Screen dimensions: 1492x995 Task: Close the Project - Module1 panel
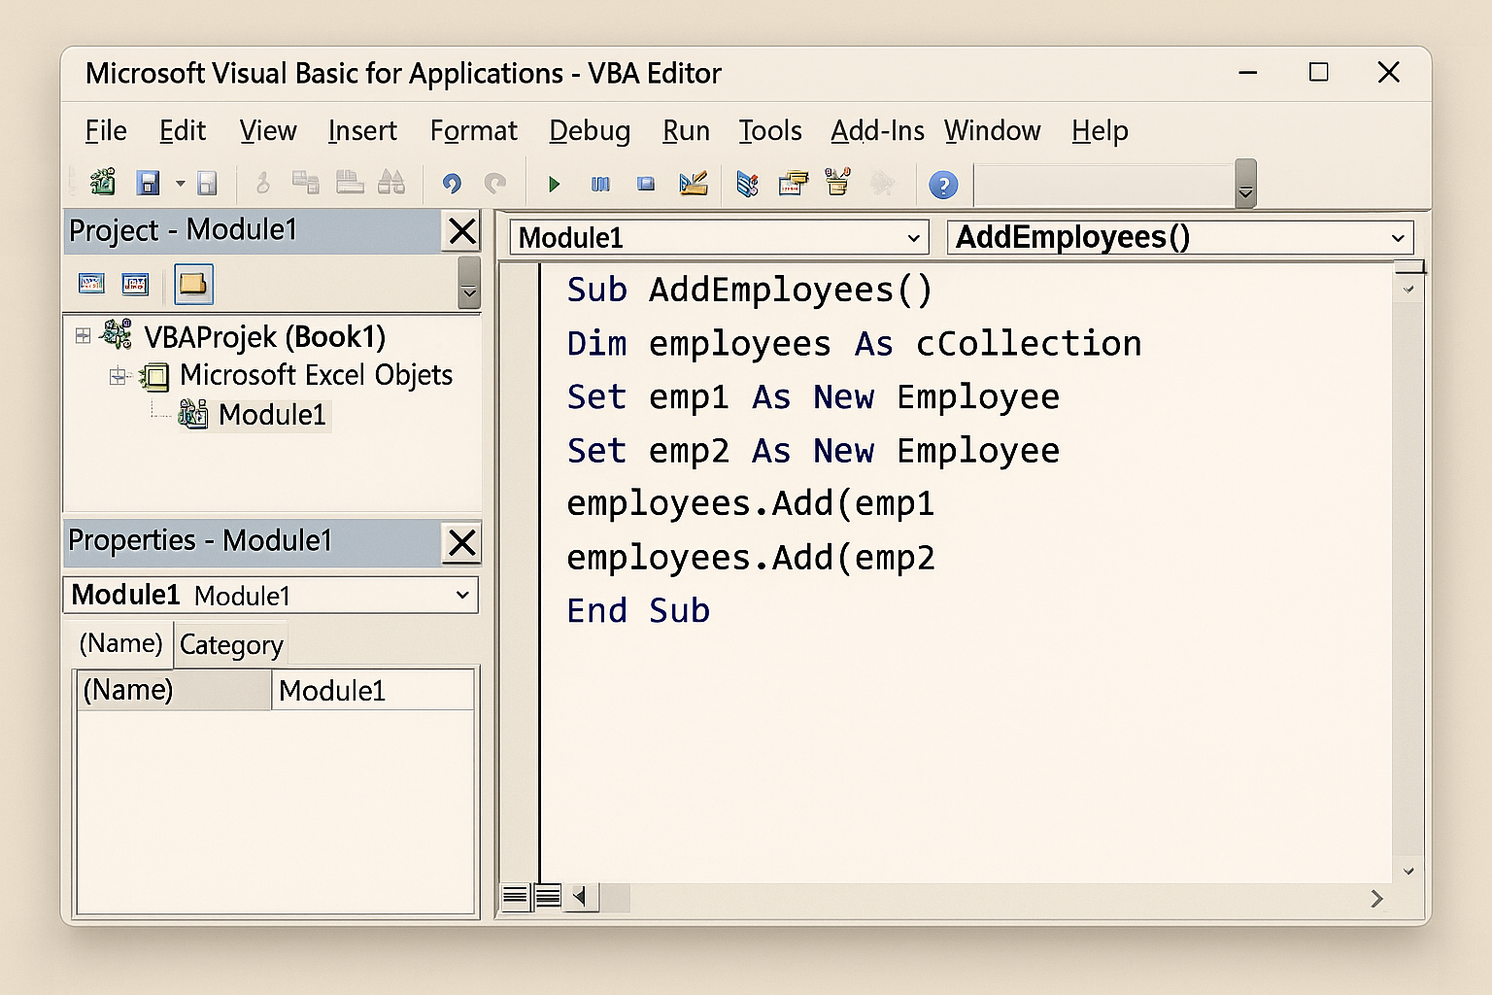pyautogui.click(x=462, y=231)
